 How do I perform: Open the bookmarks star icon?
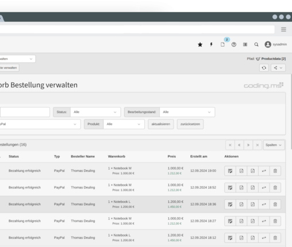click(x=200, y=45)
